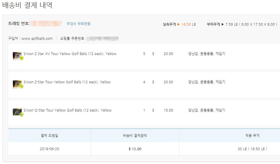Click the 배송비 결제 내역 page heading
The width and height of the screenshot is (280, 164).
tap(27, 5)
